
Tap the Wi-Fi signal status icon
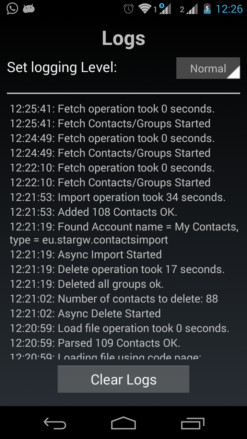145,9
